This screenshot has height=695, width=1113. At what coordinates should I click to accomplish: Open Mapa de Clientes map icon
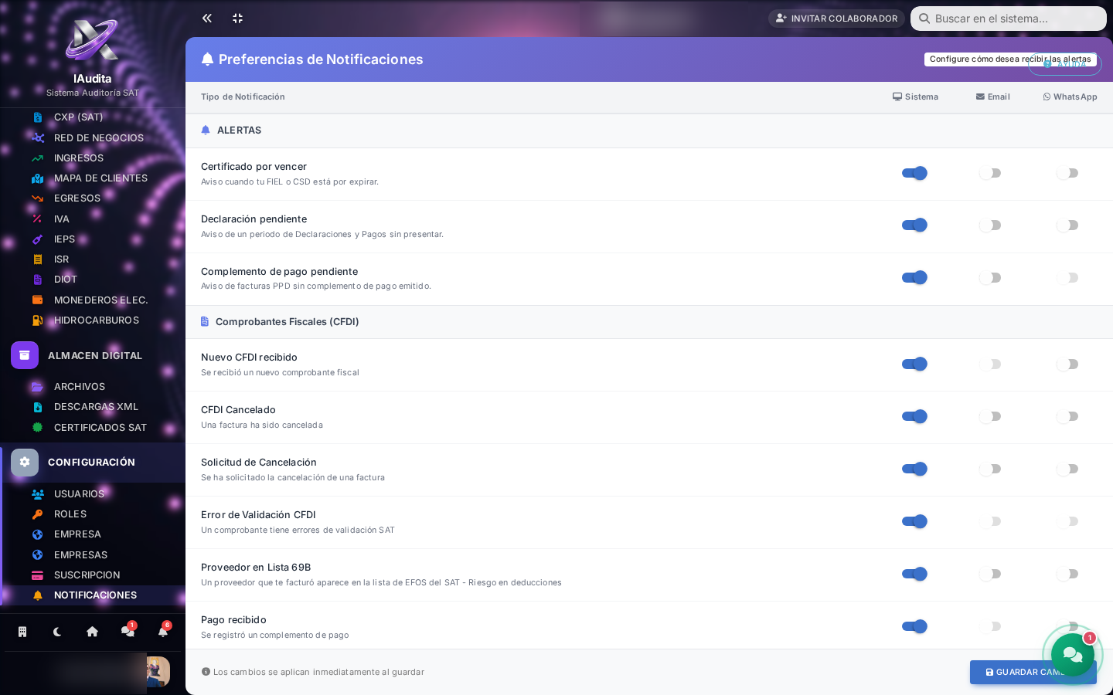(37, 178)
